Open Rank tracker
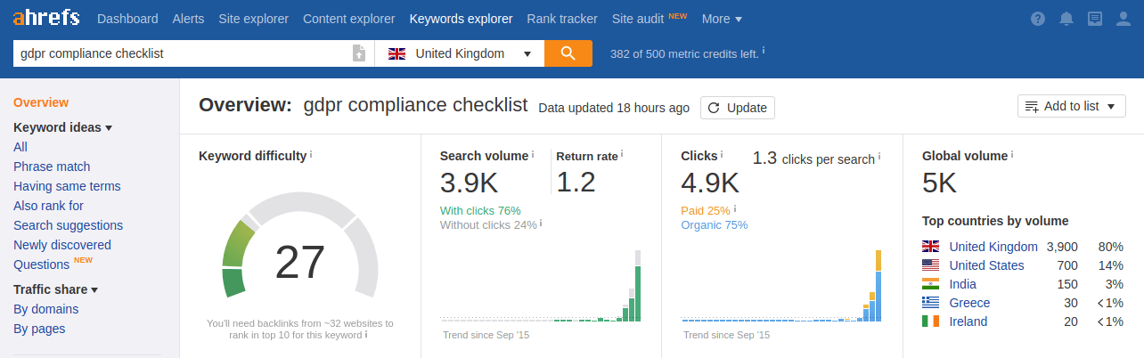This screenshot has width=1144, height=358. (562, 19)
